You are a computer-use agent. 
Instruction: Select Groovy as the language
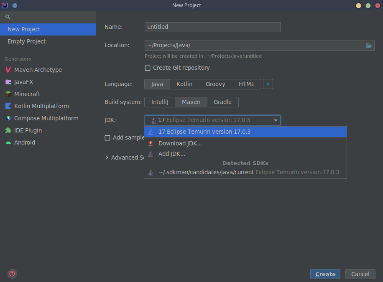(215, 84)
